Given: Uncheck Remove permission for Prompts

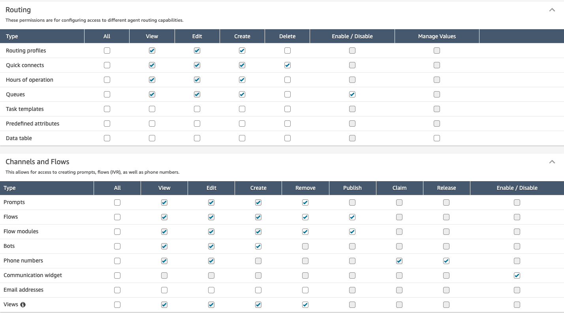Looking at the screenshot, I should pos(305,202).
